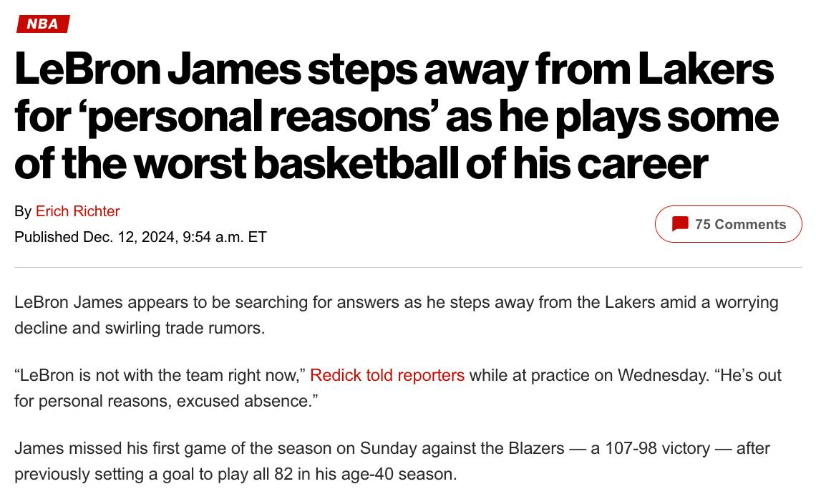Click the '9:54 a.m. ET' publish time

(225, 237)
